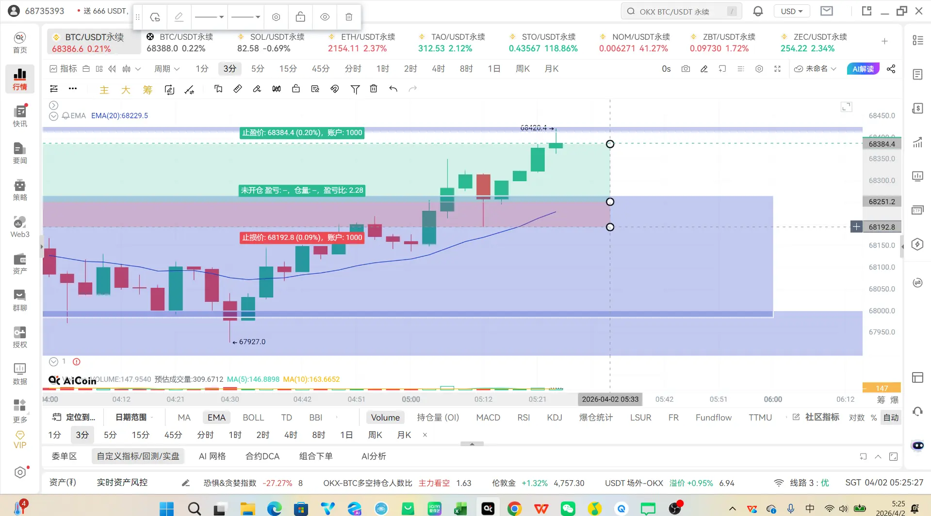Open the VIP diamond section

(x=20, y=440)
